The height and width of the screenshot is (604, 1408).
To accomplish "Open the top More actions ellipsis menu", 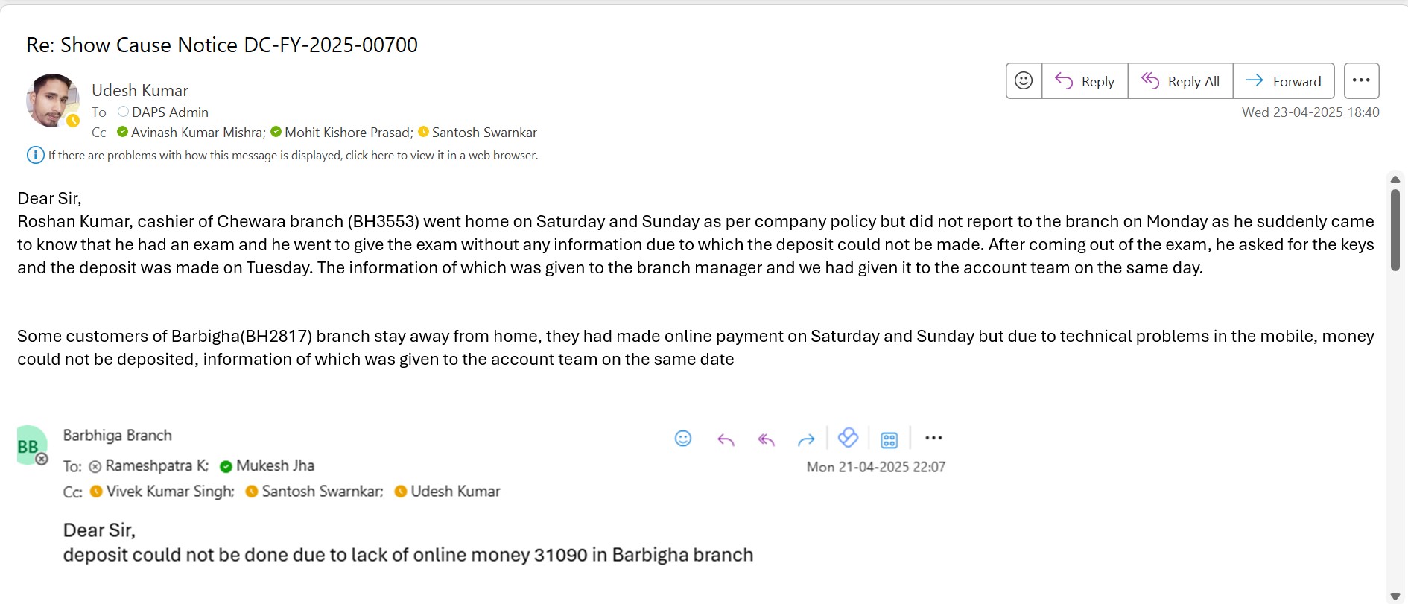I will point(1361,80).
